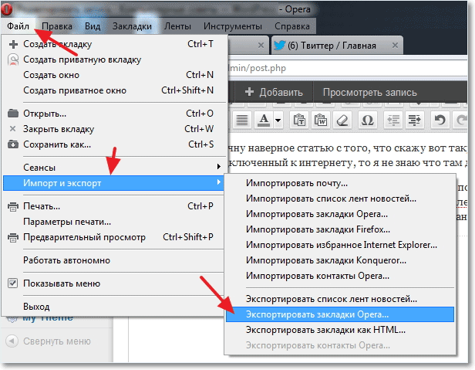Click the increase indent icon
The height and width of the screenshot is (370, 475).
(414, 121)
